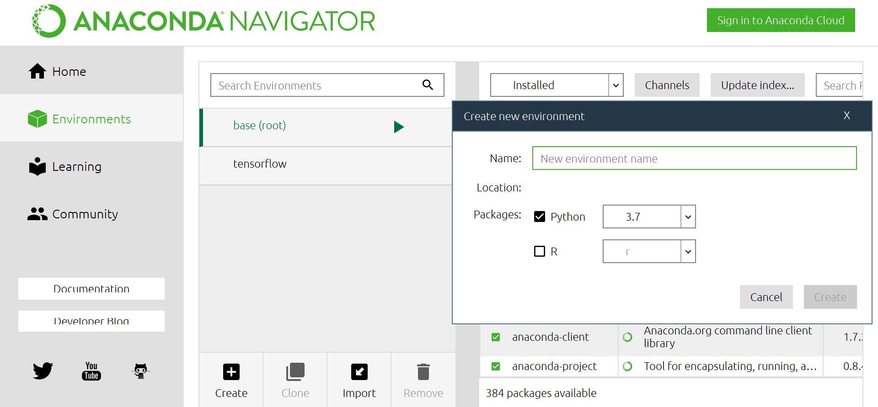Click the anaconda-project description text
This screenshot has width=878, height=407.
tap(730, 366)
